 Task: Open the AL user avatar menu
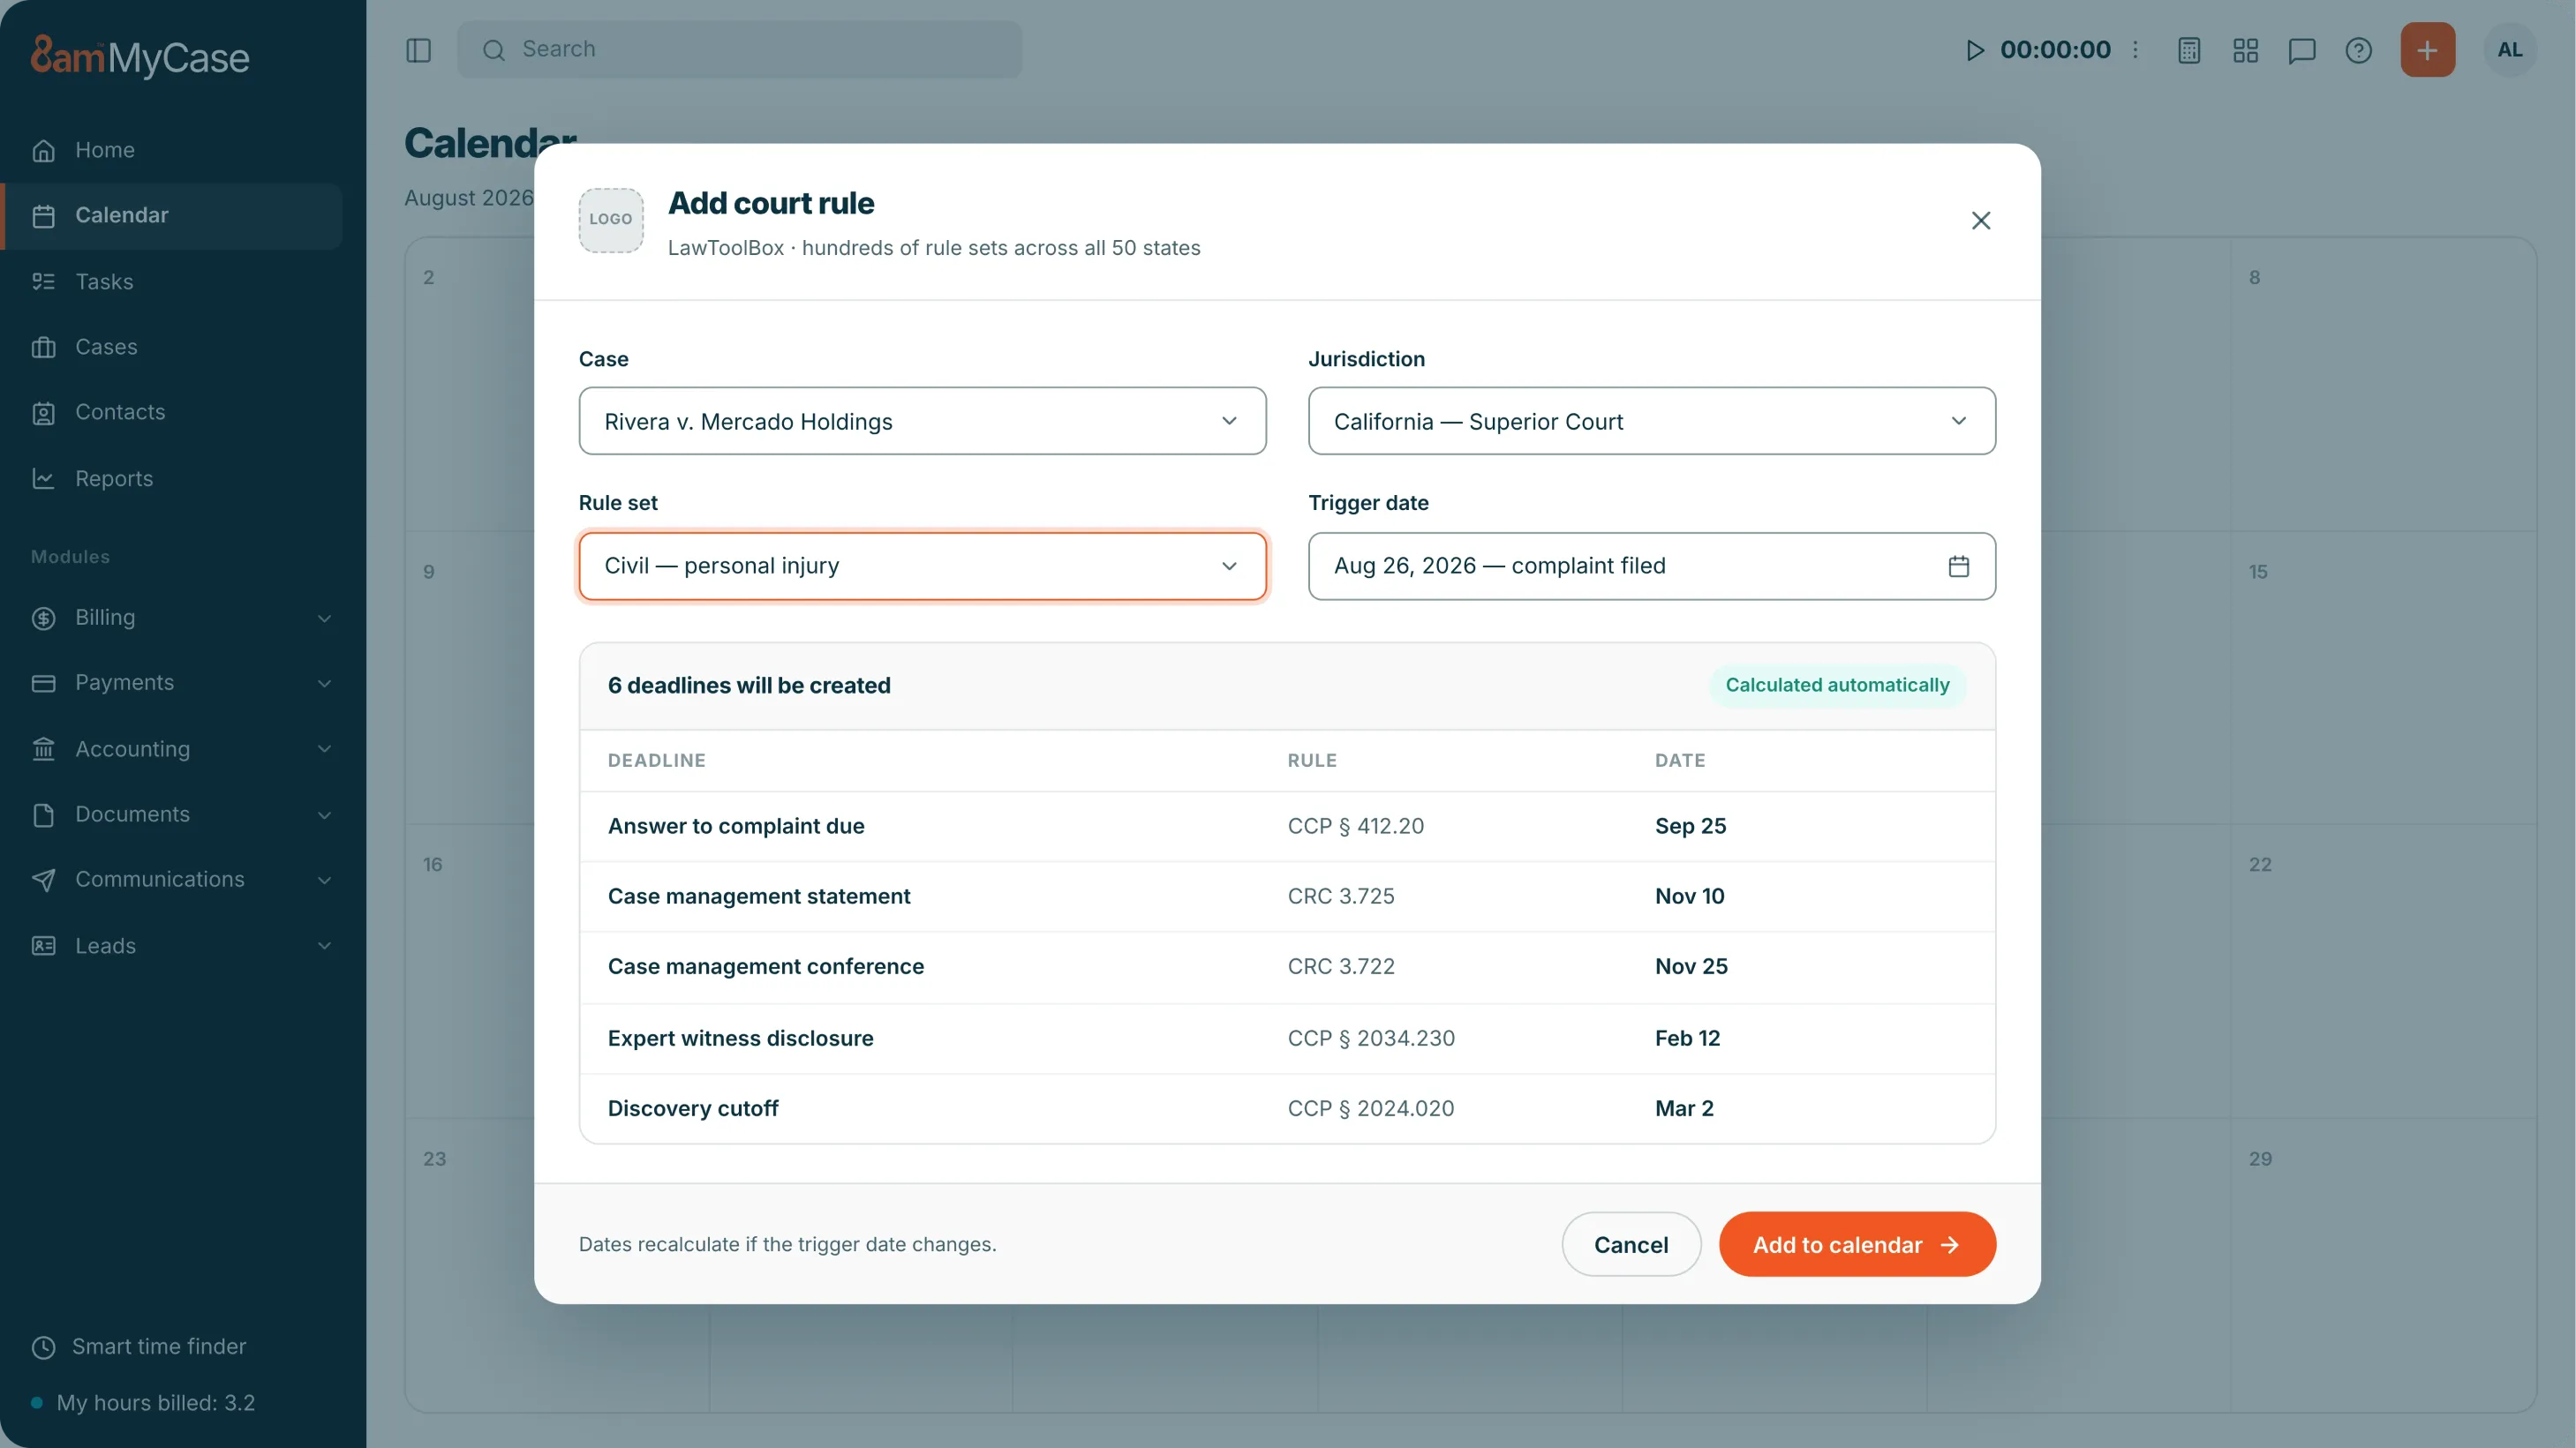pos(2510,50)
